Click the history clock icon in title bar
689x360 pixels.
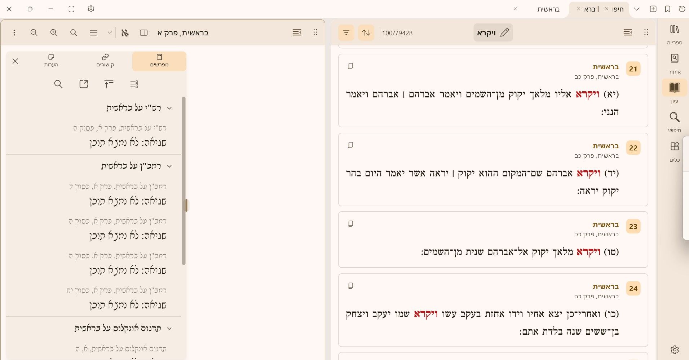tap(682, 9)
